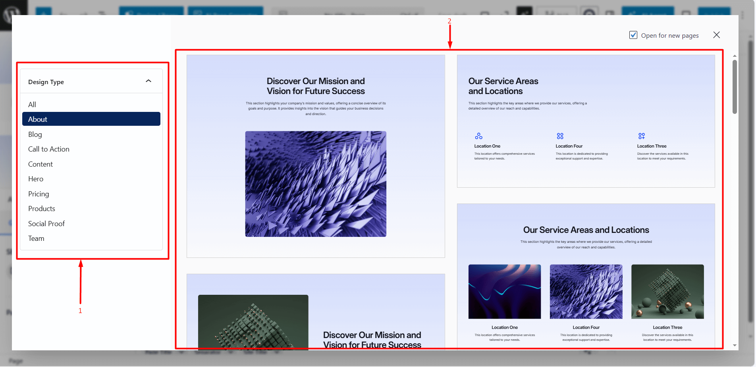The image size is (756, 367).
Task: Collapse the Design Type section
Action: coord(148,81)
